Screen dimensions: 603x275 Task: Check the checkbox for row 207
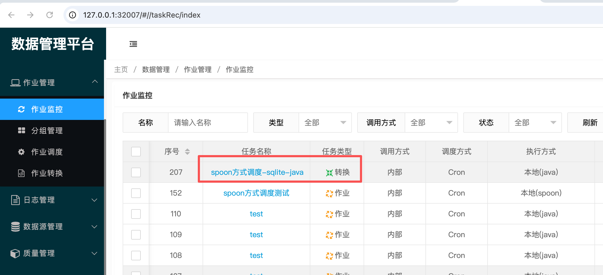(x=136, y=172)
